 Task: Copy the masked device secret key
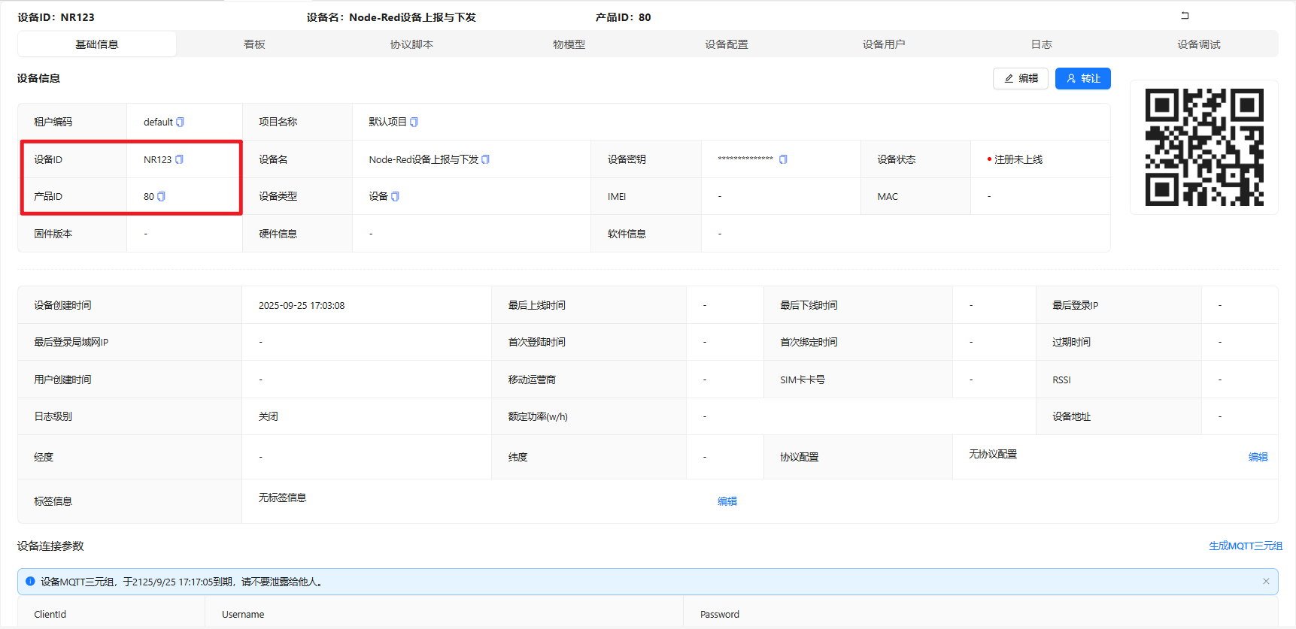pyautogui.click(x=783, y=159)
